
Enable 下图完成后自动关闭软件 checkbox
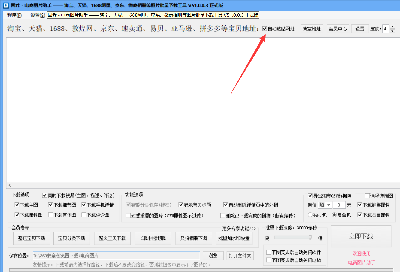(269, 252)
